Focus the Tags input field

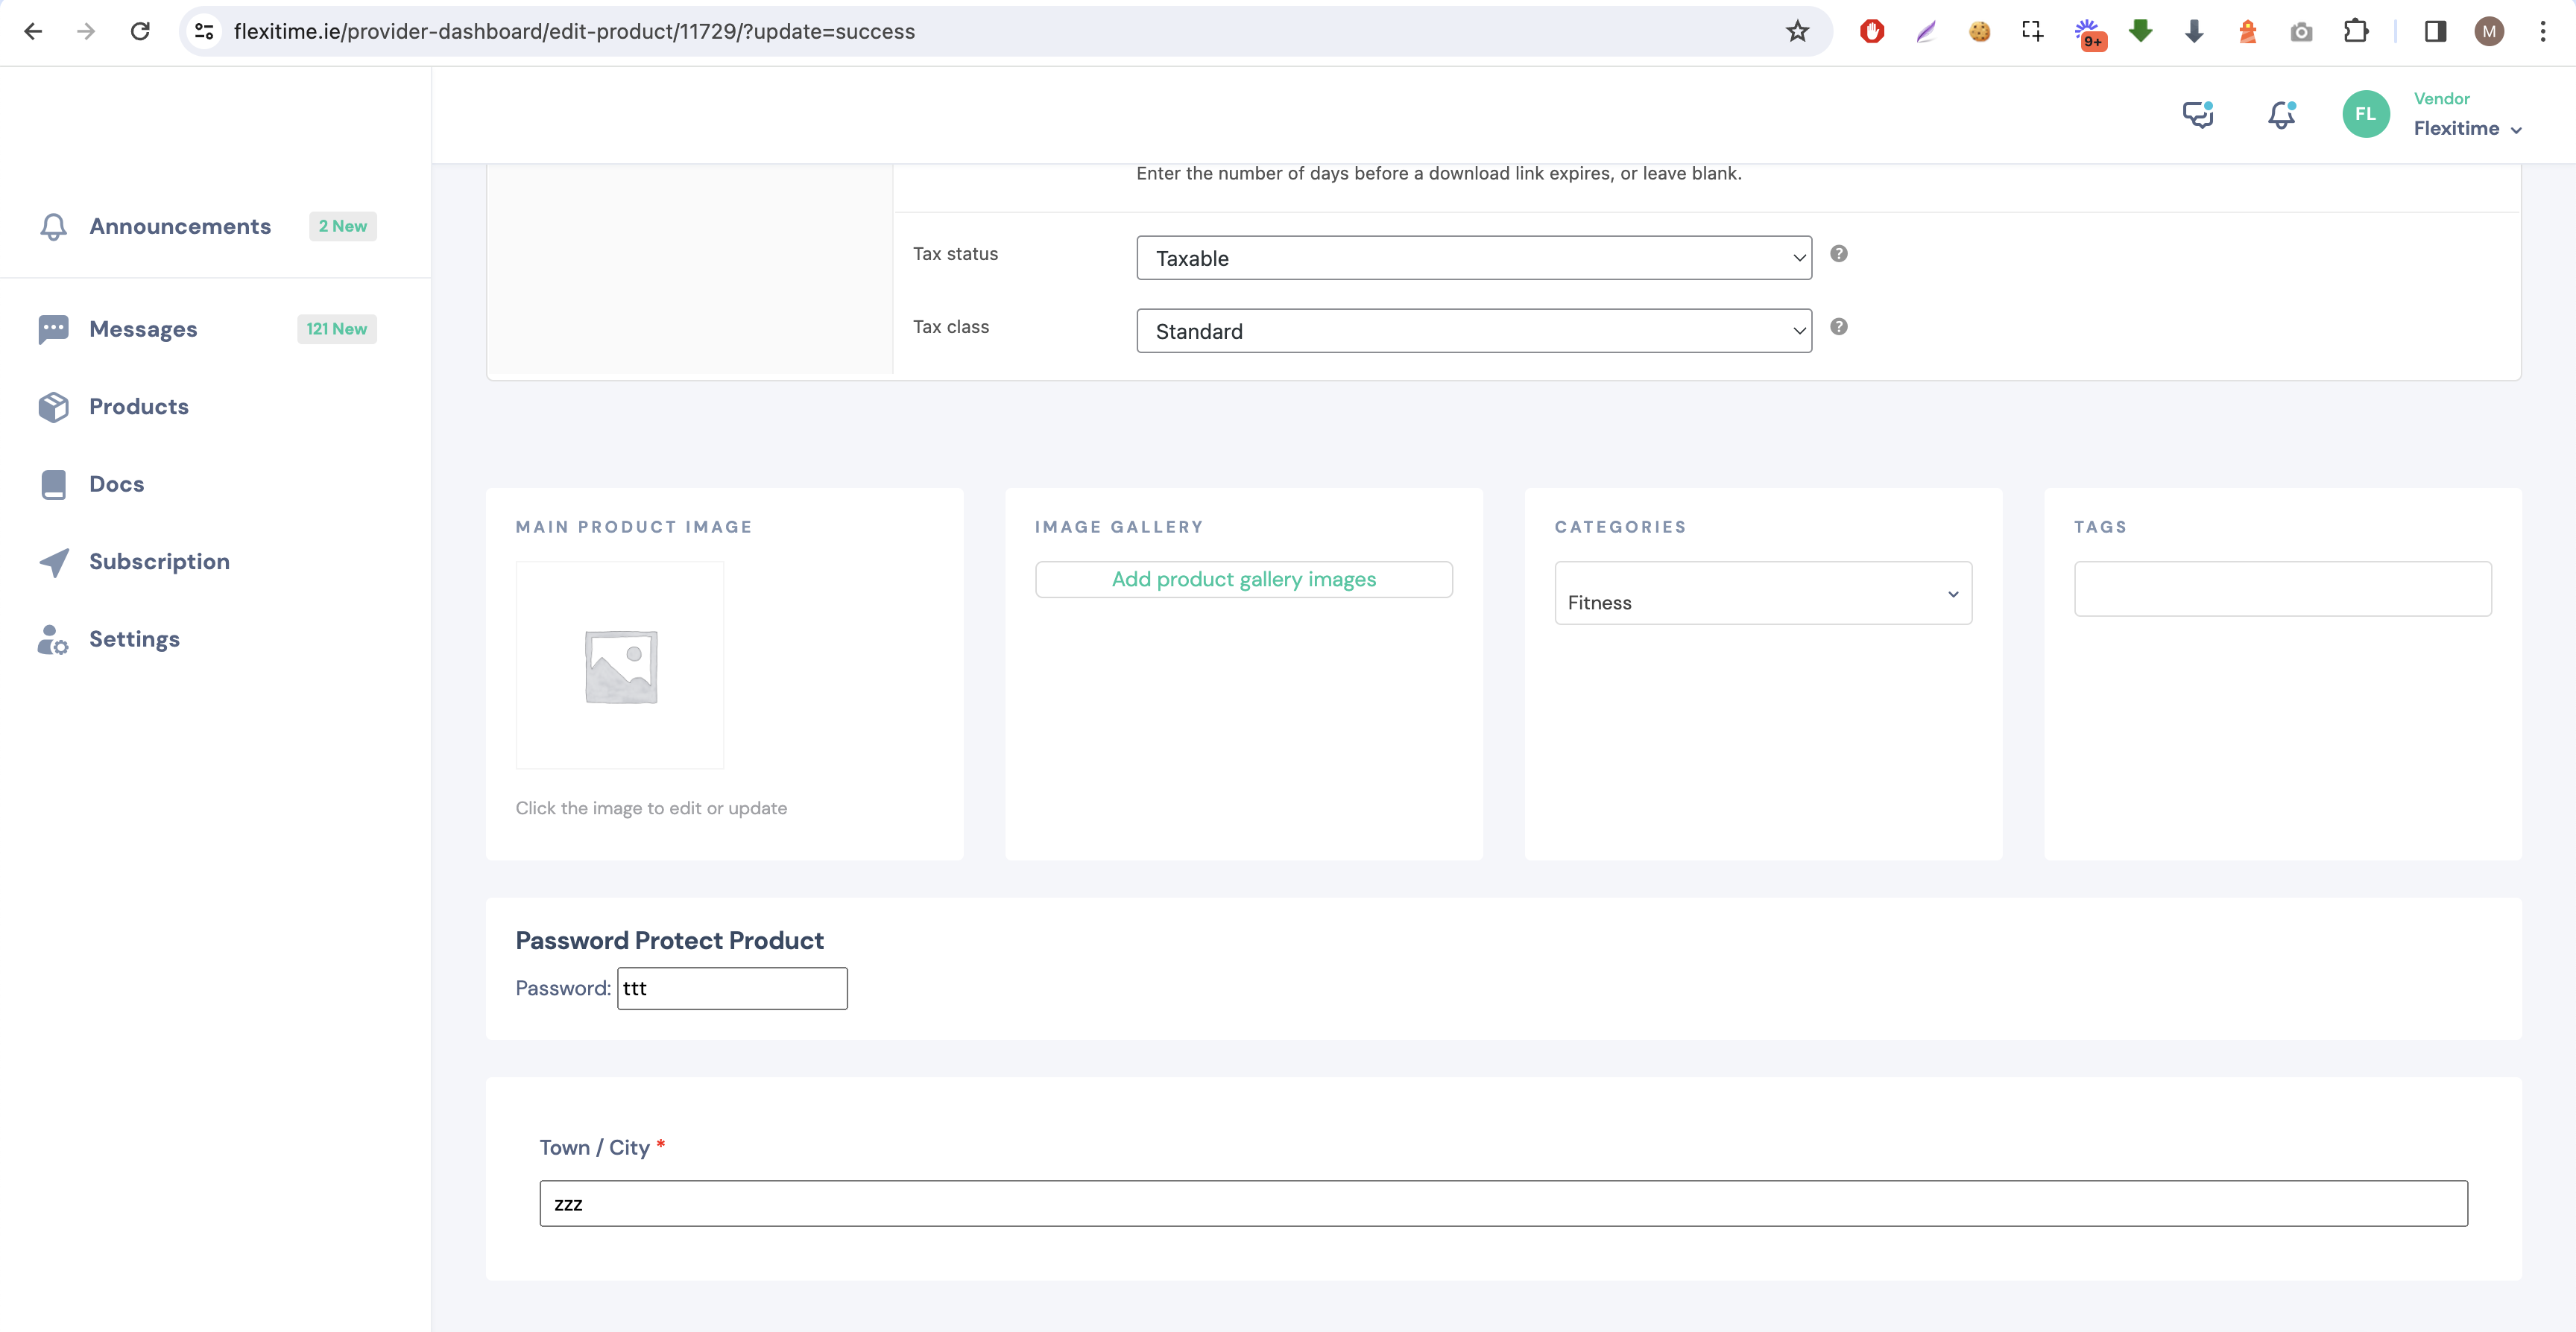click(2282, 589)
